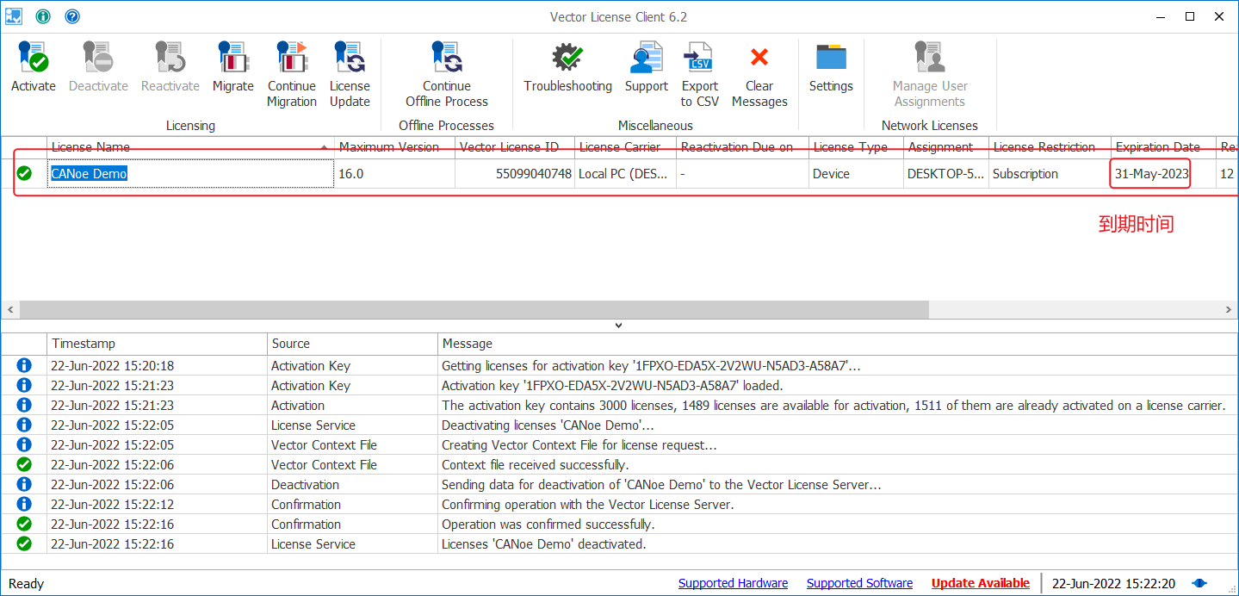Image resolution: width=1239 pixels, height=596 pixels.
Task: Click the help question mark icon
Action: [72, 16]
